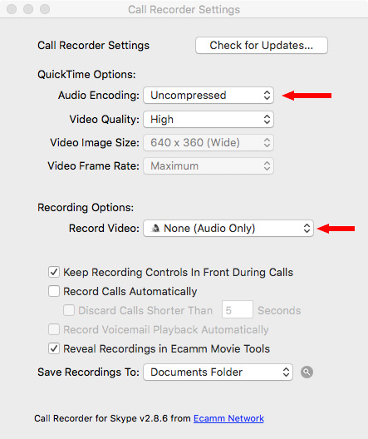The height and width of the screenshot is (439, 368).
Task: Click the Record Video dropdown arrows
Action: pos(307,228)
